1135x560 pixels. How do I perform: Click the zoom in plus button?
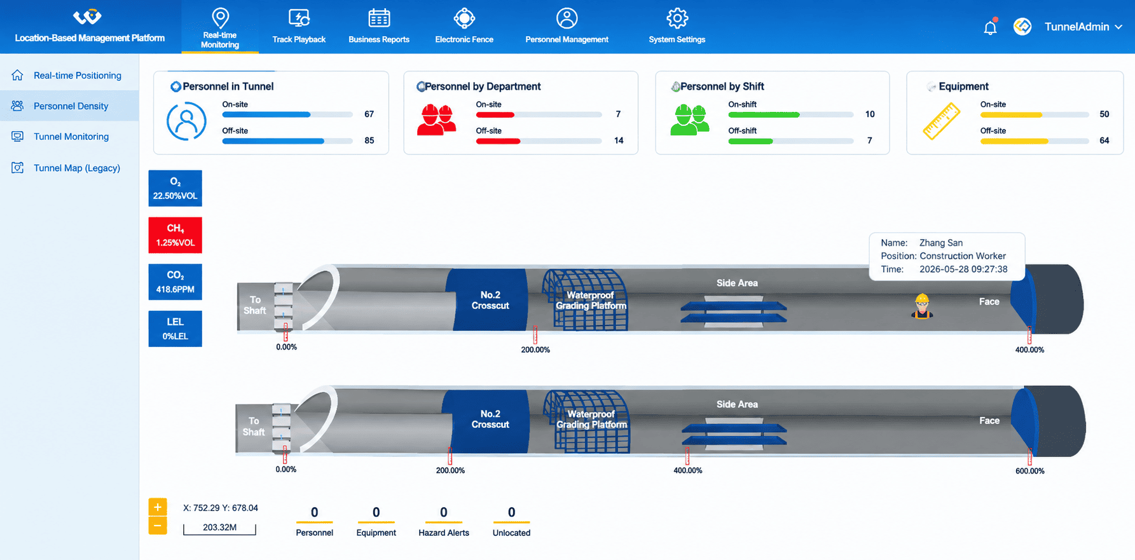click(158, 507)
